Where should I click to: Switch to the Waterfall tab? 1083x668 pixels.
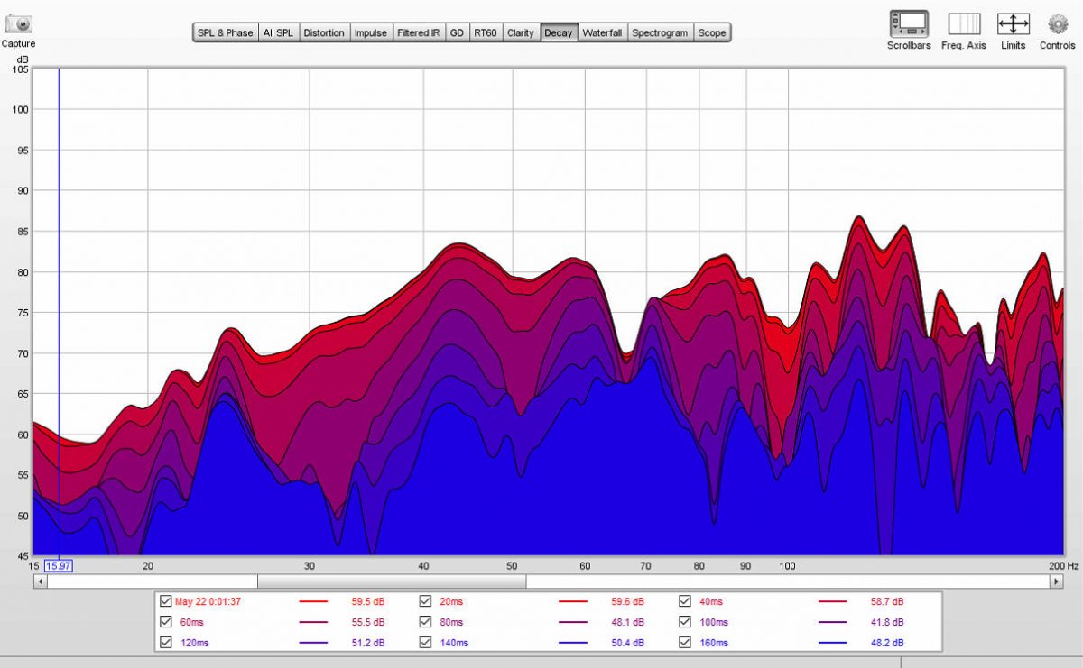[602, 33]
